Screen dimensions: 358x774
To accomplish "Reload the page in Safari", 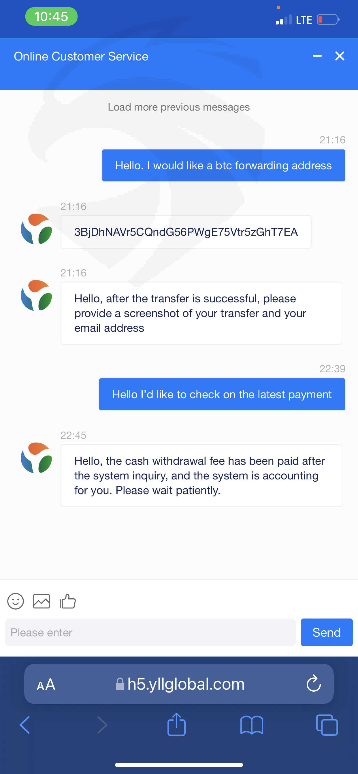I will coord(314,684).
